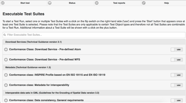Click the Start test edit icon
The image size is (186, 103).
pos(3,3)
